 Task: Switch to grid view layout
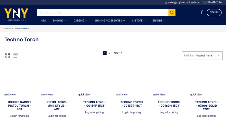8,55
